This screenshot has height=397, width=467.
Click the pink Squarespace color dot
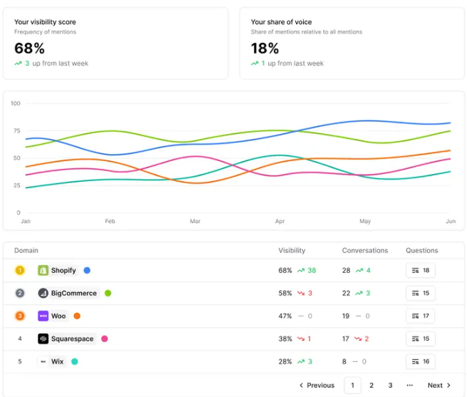[105, 339]
